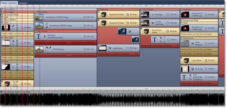
Task: Click the Yard_Sale.mp3 audio track label
Action: [x=15, y=92]
